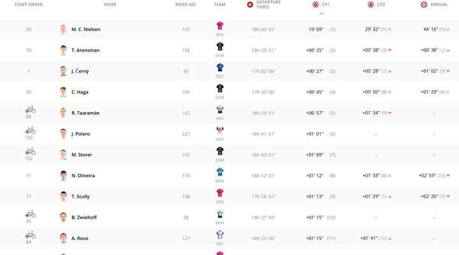Open rider T. Arensman's name link
The width and height of the screenshot is (459, 255).
85,50
